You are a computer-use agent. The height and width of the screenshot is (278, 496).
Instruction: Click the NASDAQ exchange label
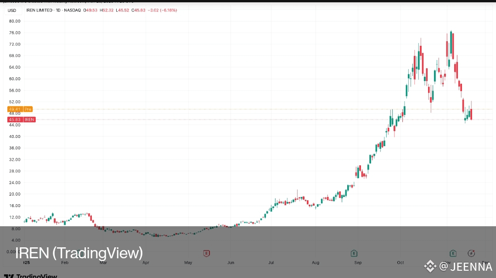[x=73, y=10]
